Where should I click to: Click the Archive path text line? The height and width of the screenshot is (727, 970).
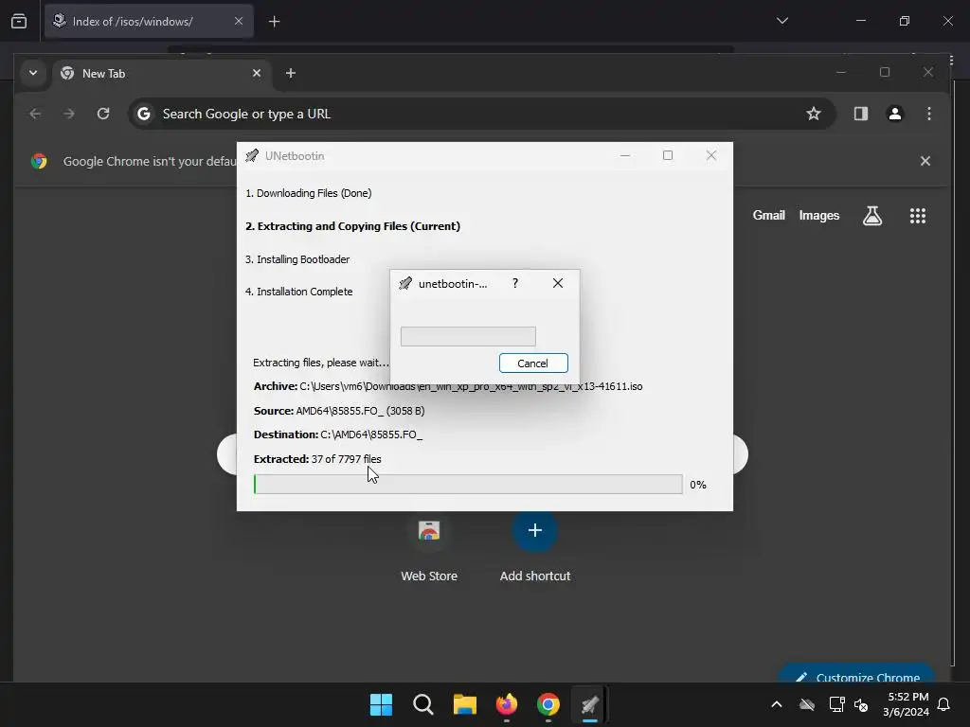pos(448,386)
